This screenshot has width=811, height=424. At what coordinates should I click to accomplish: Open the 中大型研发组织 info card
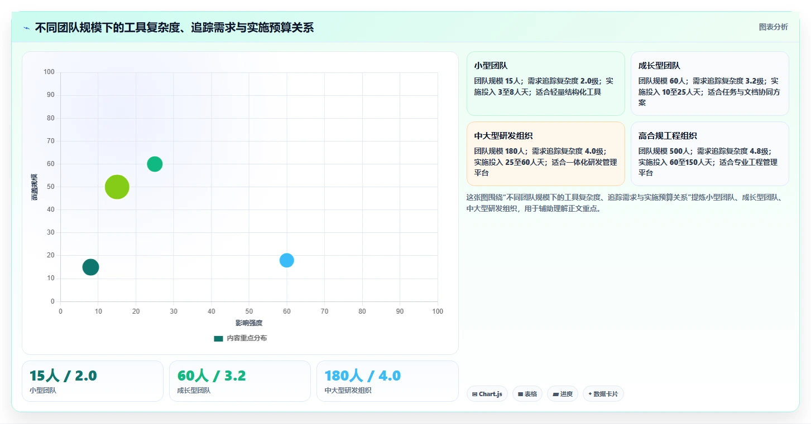pos(545,154)
